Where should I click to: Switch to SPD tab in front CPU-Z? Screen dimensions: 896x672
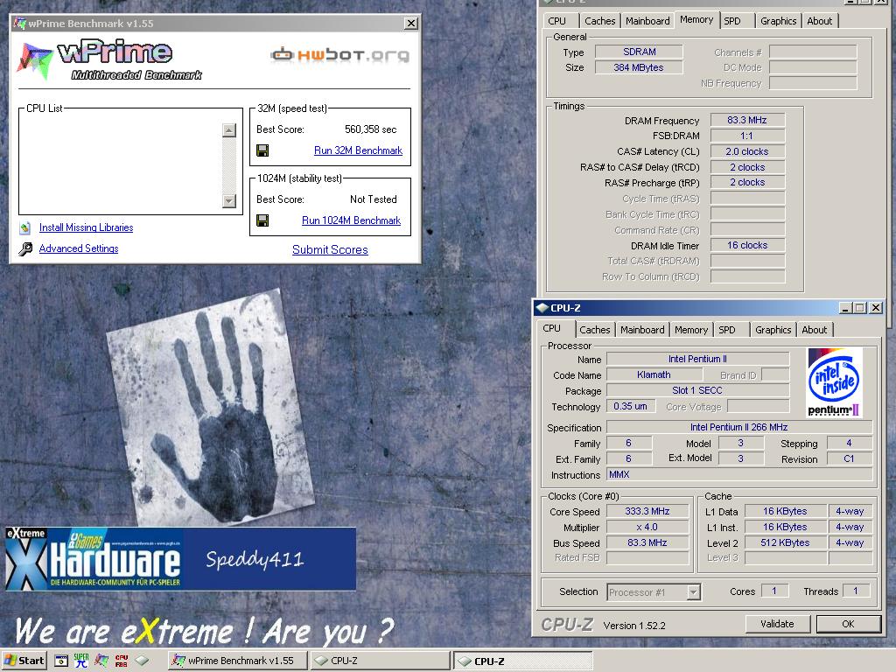click(727, 330)
